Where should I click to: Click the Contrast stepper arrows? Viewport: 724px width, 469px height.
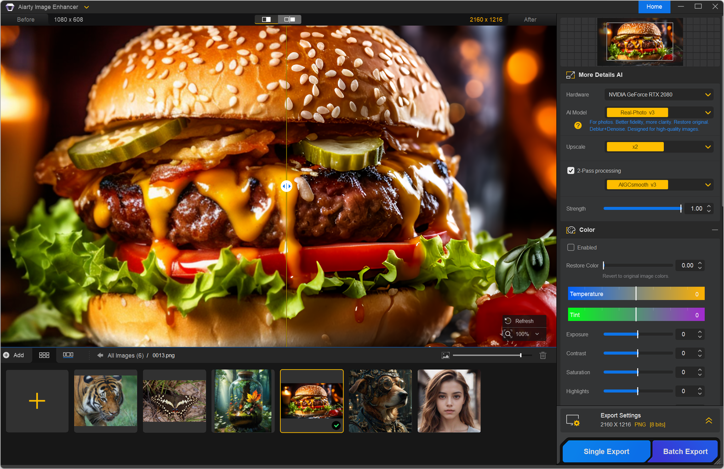pyautogui.click(x=700, y=353)
